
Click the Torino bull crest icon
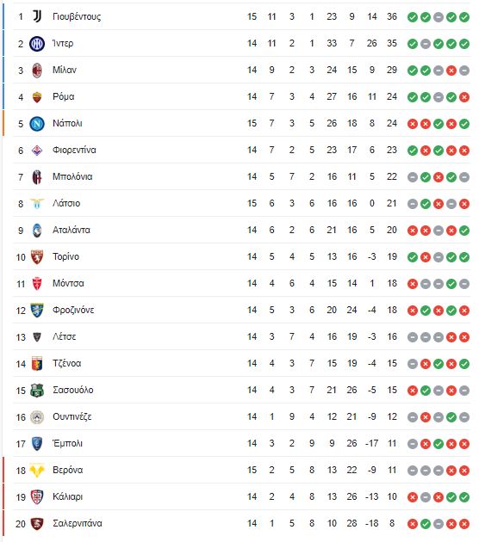pos(37,257)
